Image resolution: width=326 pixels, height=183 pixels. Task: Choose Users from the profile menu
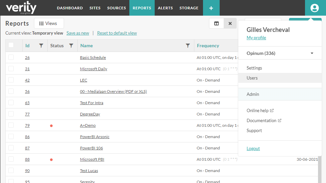(x=252, y=78)
